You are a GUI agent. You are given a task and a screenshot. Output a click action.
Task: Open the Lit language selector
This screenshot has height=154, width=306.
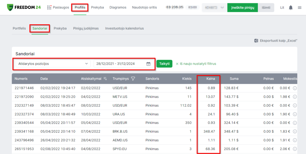coord(282,7)
